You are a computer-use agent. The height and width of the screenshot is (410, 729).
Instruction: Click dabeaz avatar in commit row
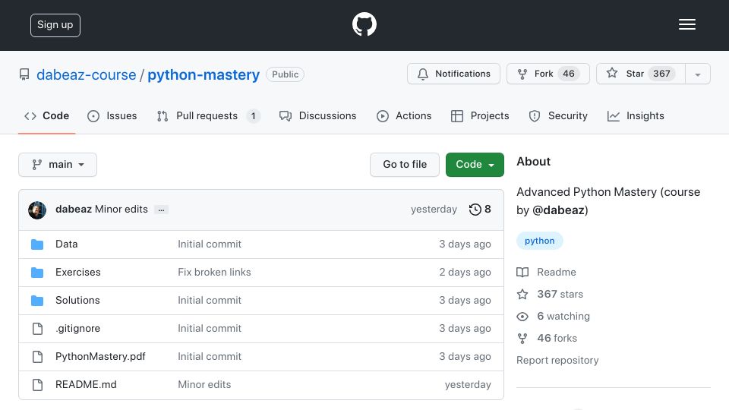(37, 210)
